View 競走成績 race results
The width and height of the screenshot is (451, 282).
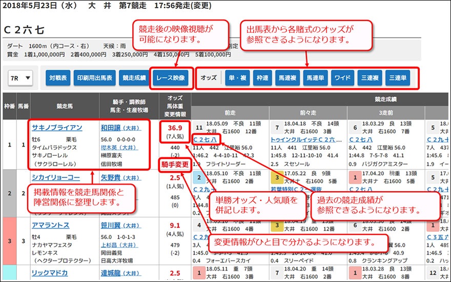(x=134, y=78)
